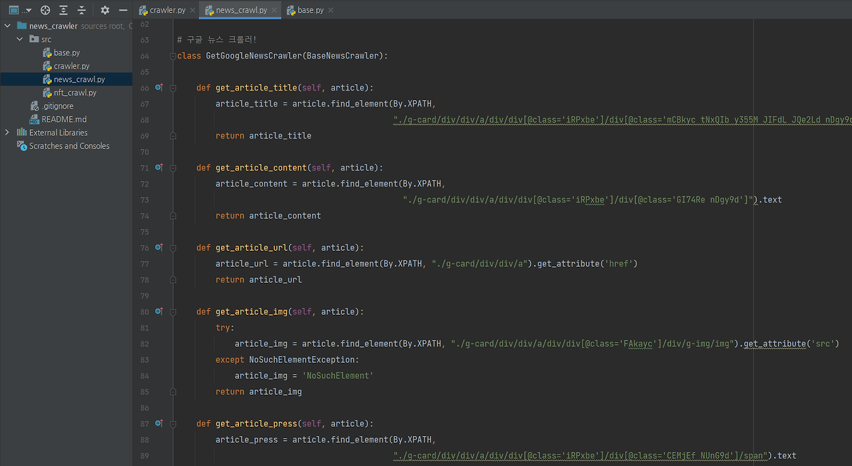Image resolution: width=852 pixels, height=466 pixels.
Task: Click 'href' string on line 77
Action: [618, 264]
